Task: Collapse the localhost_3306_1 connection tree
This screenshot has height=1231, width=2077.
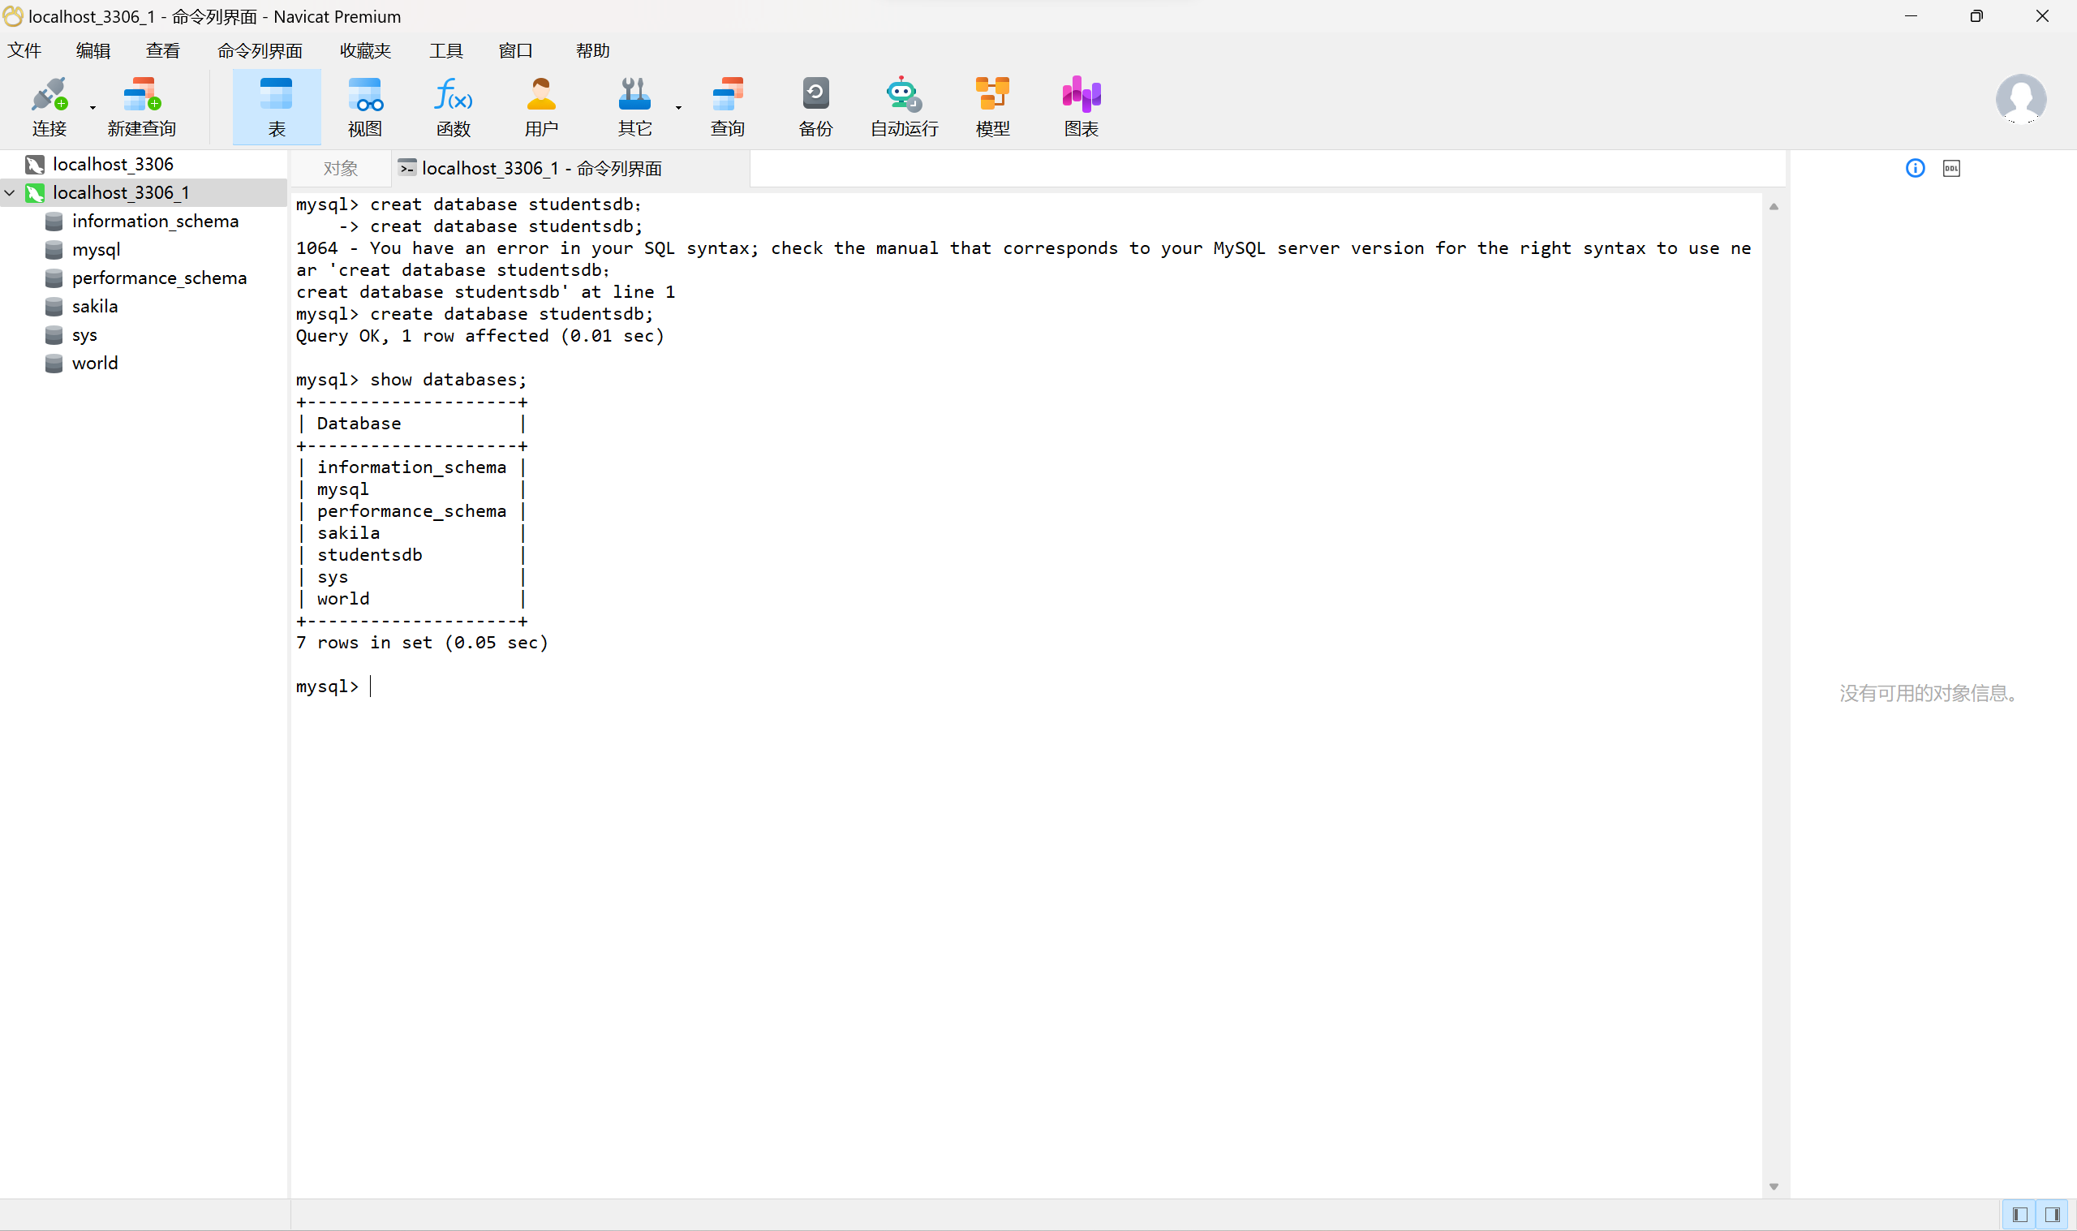Action: [10, 192]
